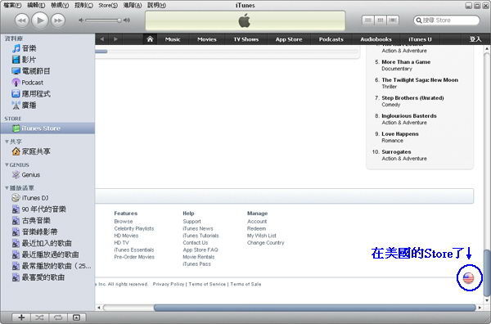Click the US flag country icon

[468, 277]
